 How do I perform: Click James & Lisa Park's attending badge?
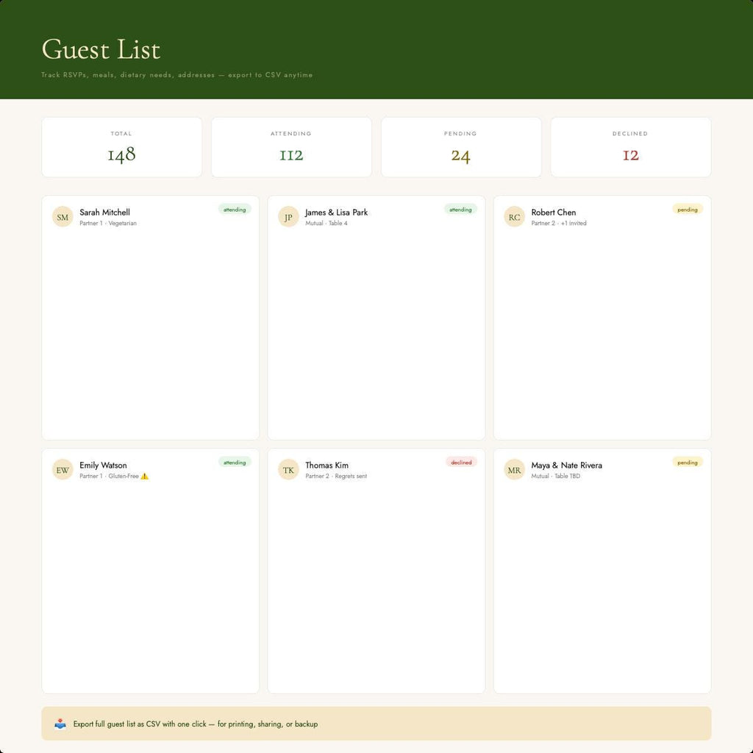coord(460,210)
